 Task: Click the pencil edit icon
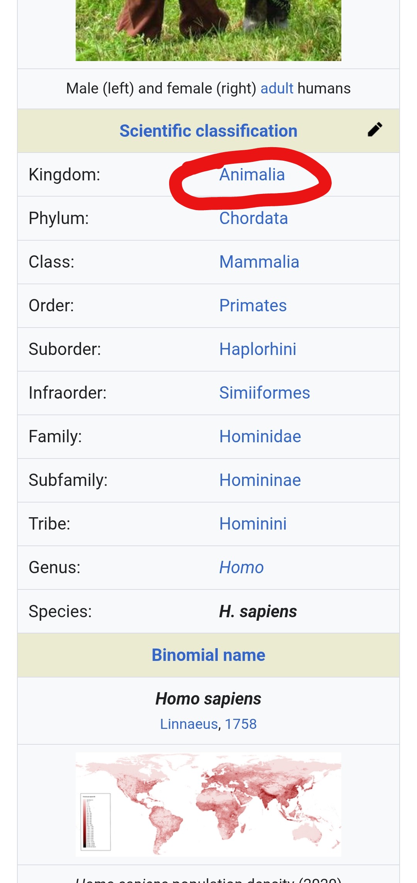(x=375, y=130)
